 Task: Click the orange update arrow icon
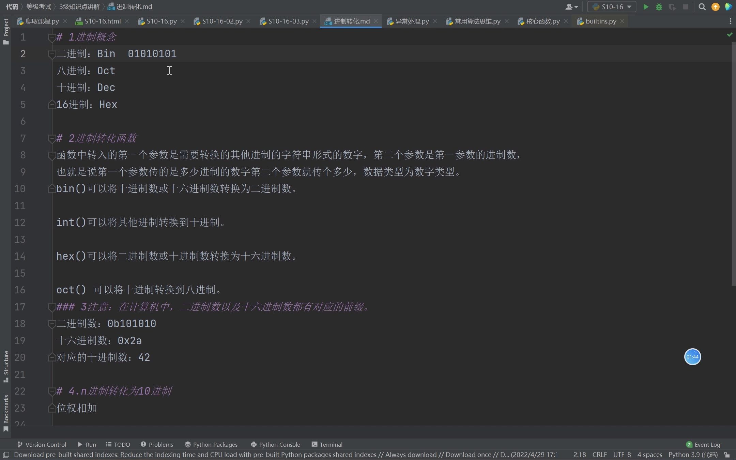[x=715, y=7]
